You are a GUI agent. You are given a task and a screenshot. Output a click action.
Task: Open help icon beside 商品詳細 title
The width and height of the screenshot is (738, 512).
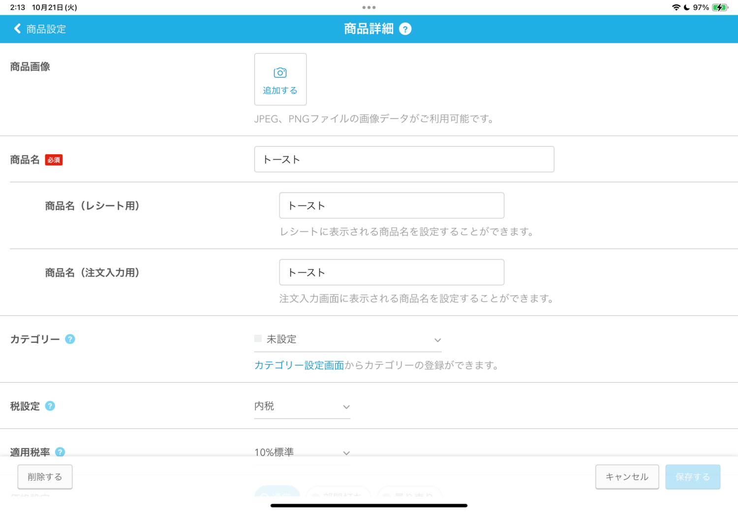[x=405, y=29]
